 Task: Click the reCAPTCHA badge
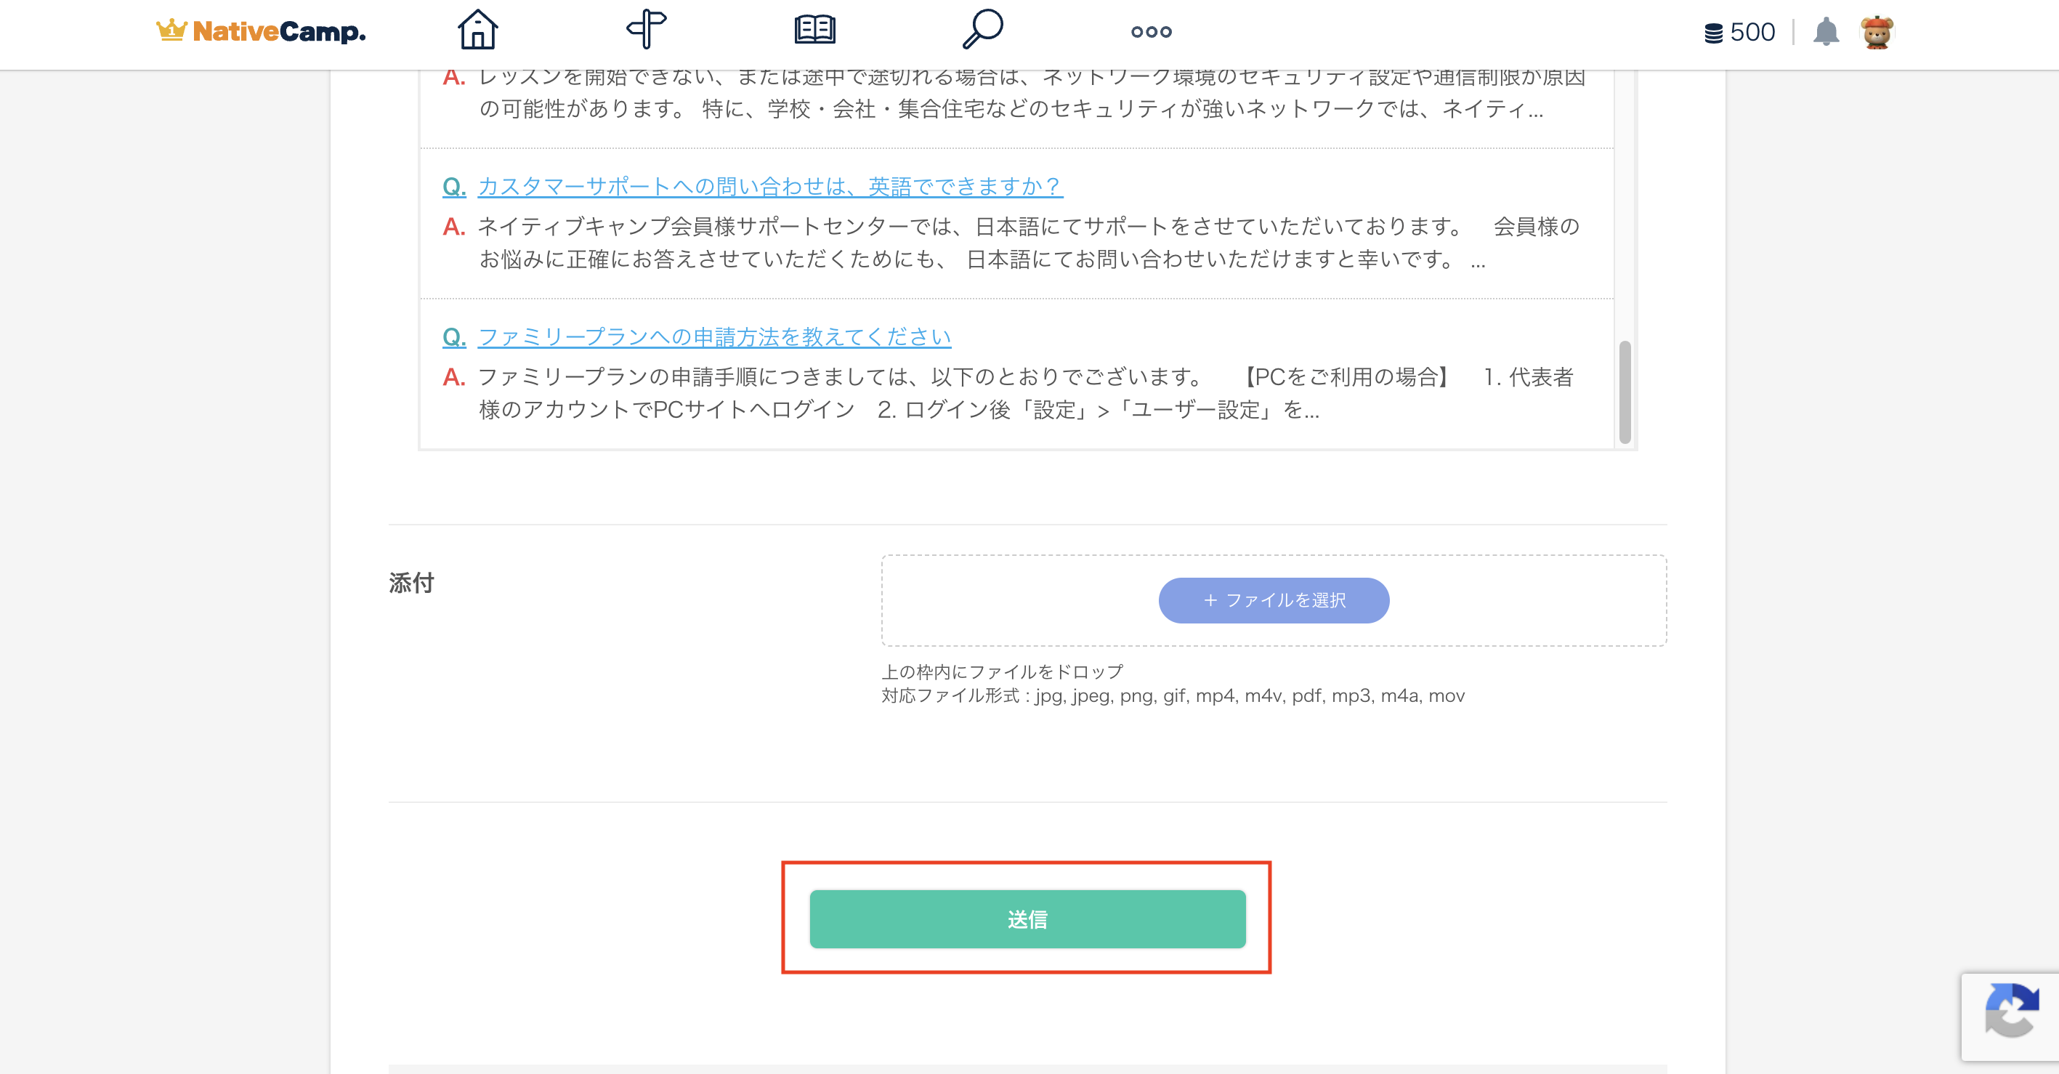tap(2011, 1012)
